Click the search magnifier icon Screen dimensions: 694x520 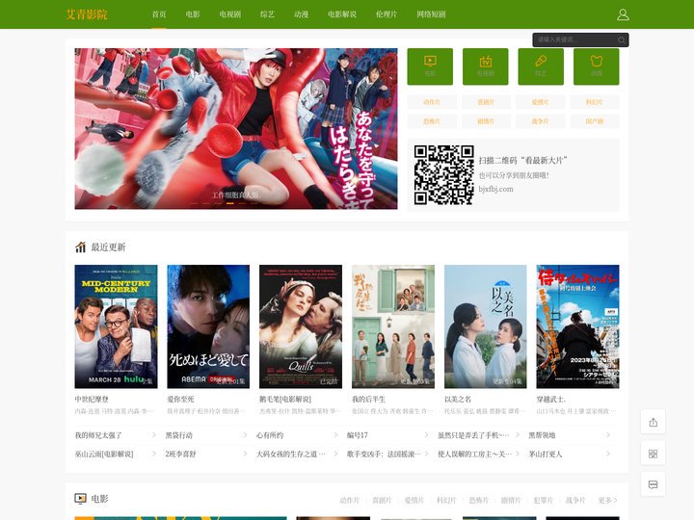[621, 40]
